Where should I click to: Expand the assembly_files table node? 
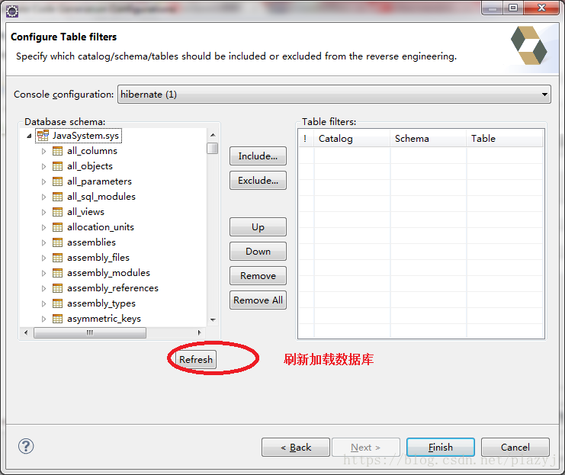44,258
